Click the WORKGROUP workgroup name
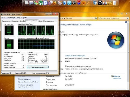Viewport: 130px width, 97px height. (x=70, y=85)
